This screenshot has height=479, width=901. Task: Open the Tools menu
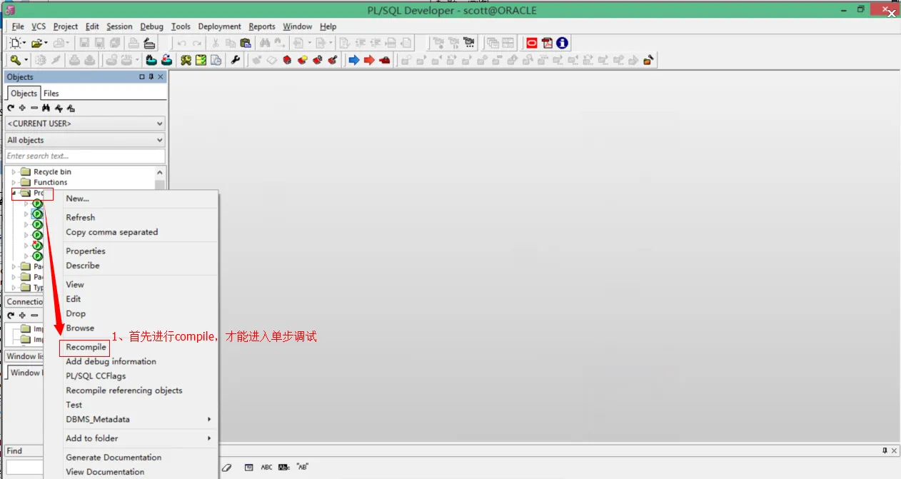(181, 26)
